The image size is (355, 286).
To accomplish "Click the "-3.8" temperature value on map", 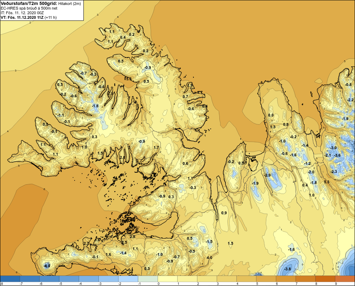I will (288, 269).
